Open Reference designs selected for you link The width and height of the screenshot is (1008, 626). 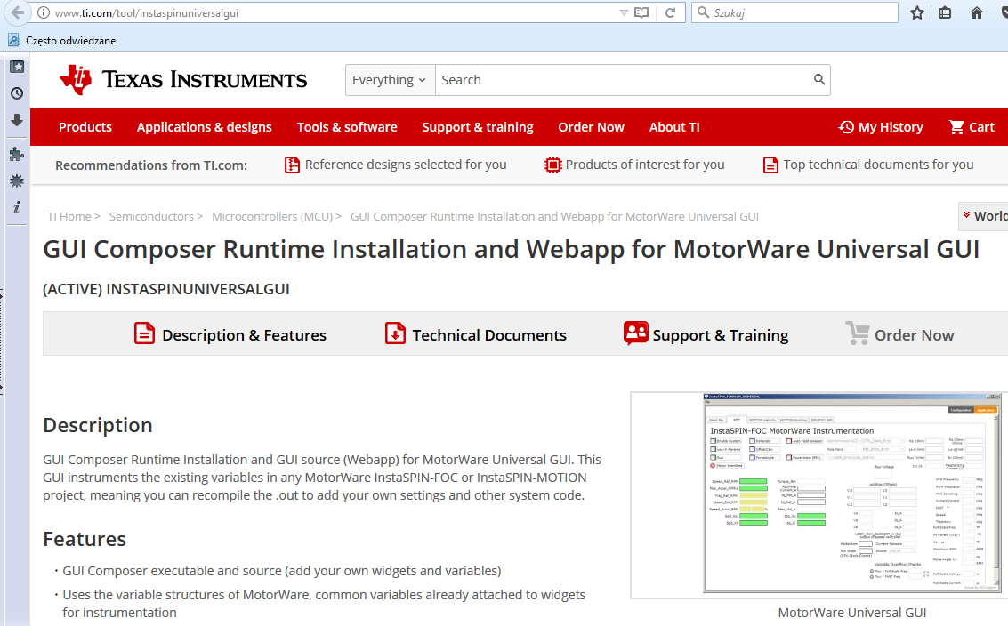pyautogui.click(x=406, y=165)
